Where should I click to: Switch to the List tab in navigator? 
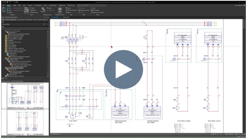tap(6, 78)
